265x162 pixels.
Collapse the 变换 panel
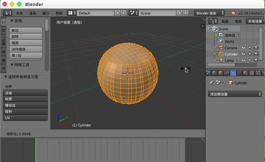12,21
